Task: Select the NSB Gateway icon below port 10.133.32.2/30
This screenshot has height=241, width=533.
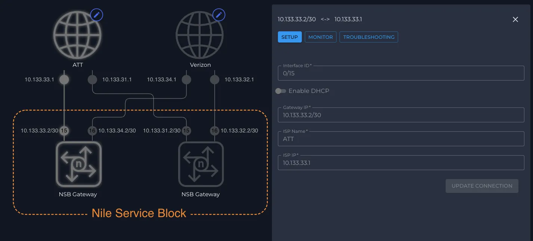Action: pyautogui.click(x=201, y=164)
